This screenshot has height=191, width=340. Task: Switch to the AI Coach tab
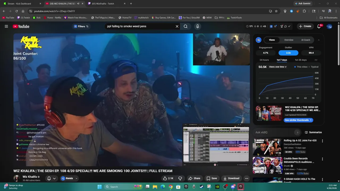(305, 40)
